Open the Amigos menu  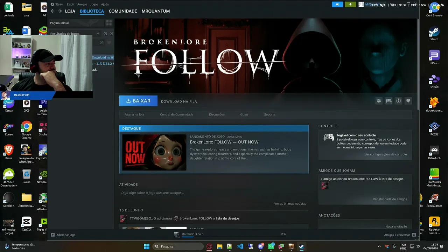(x=82, y=4)
